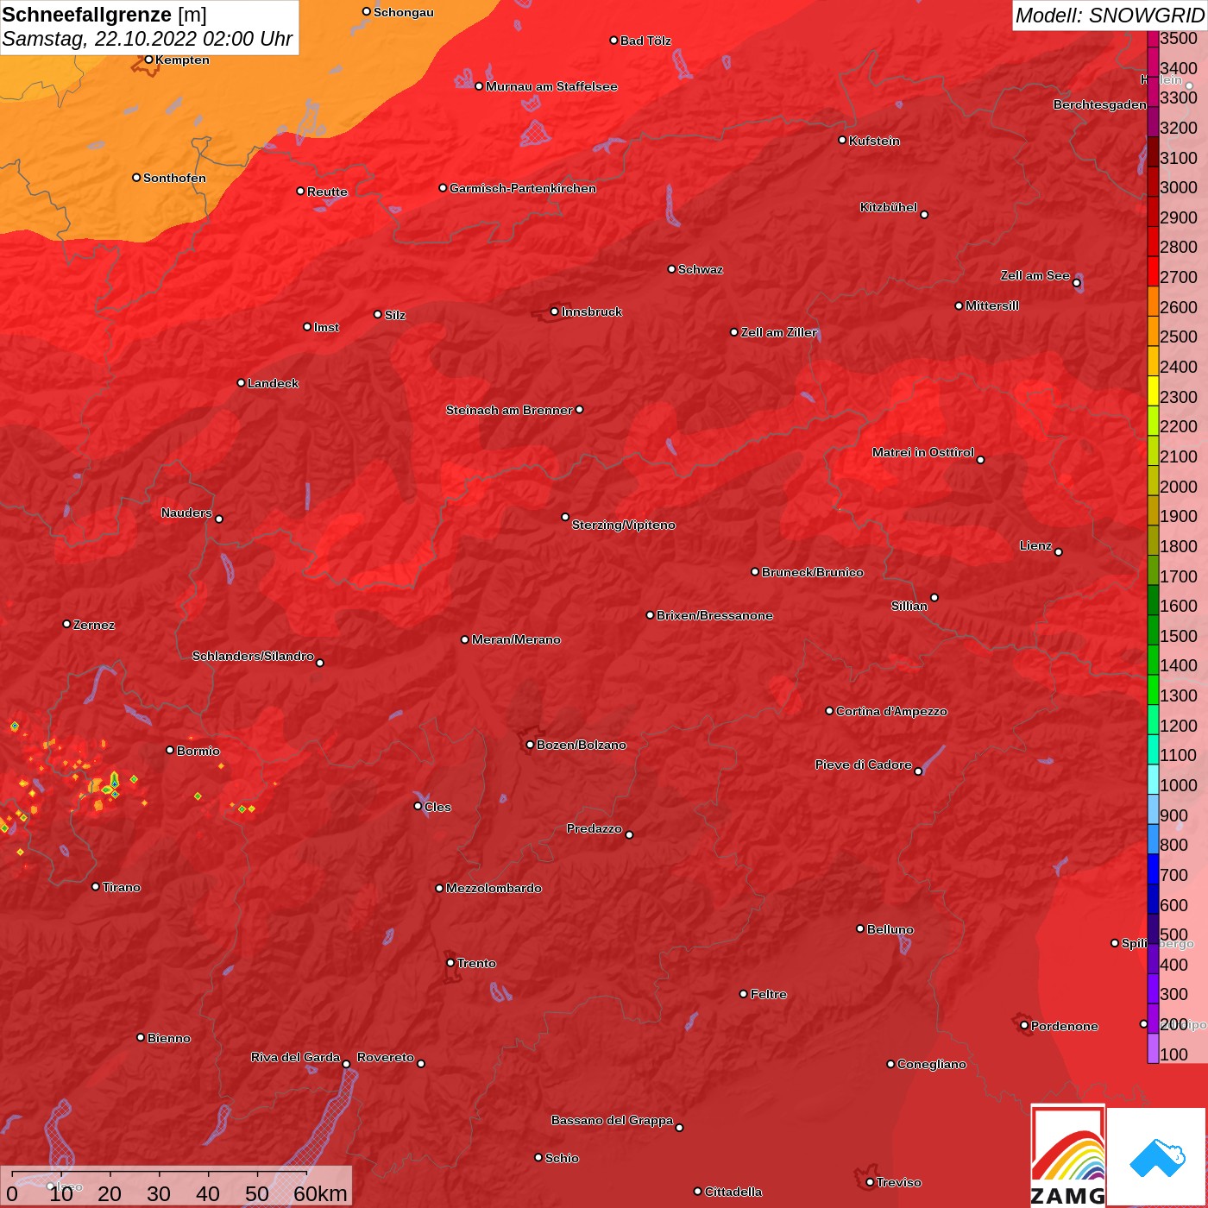Screen dimensions: 1208x1208
Task: Click the Meran/Merano label
Action: pos(516,639)
